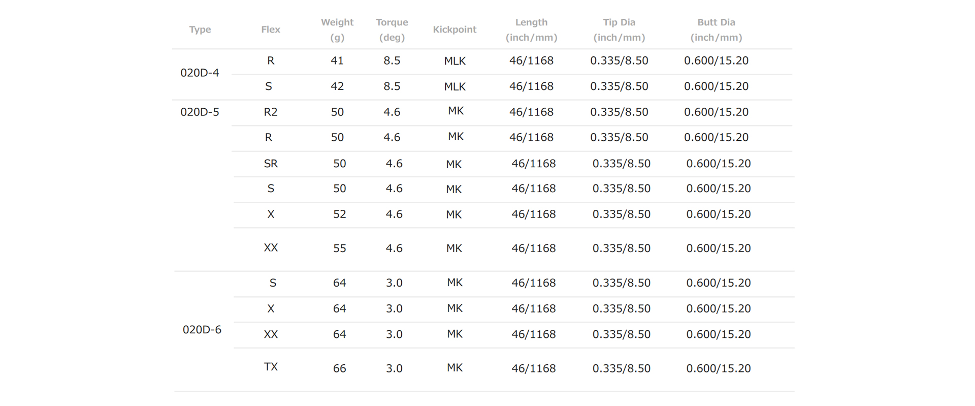
Task: Select weight 42 in 020D-4 S row
Action: pos(337,86)
